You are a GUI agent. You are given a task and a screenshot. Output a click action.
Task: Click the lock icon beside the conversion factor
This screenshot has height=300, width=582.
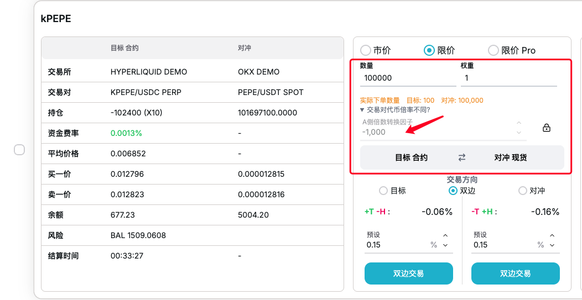546,128
